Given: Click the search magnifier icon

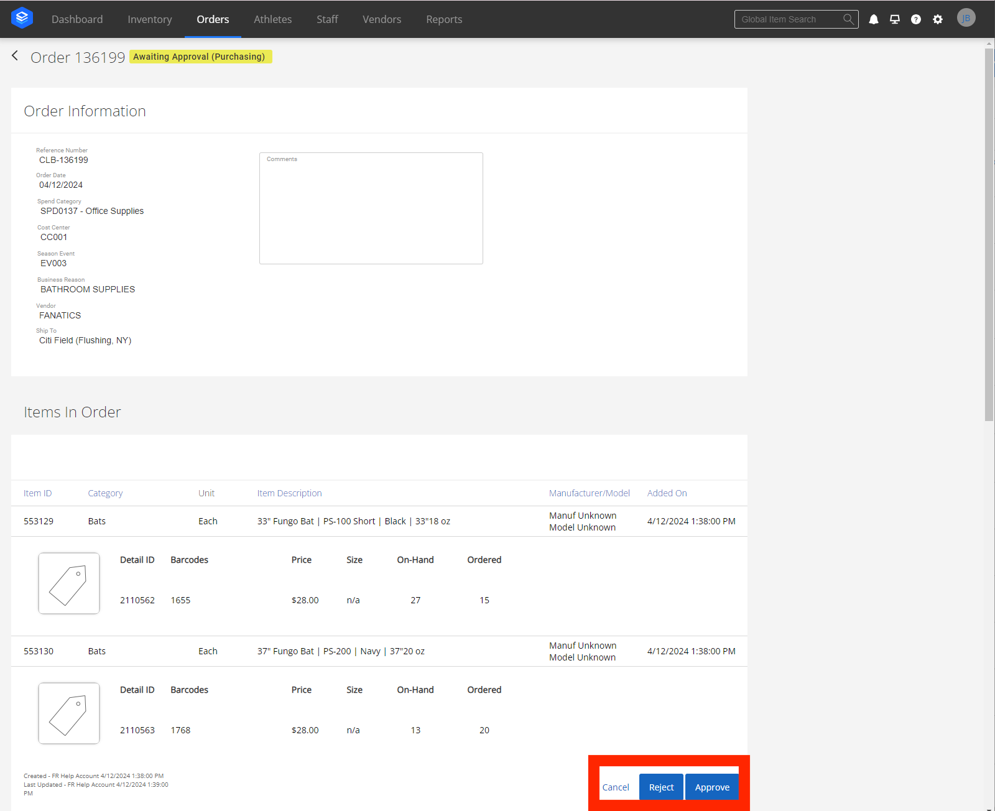Looking at the screenshot, I should pos(848,19).
